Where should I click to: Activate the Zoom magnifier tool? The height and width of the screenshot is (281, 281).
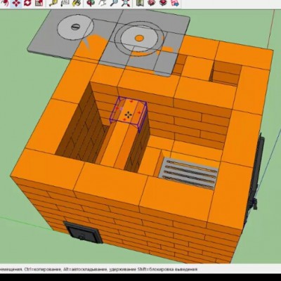114,3
